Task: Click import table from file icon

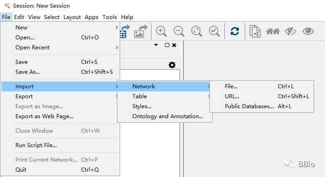Action: [x=125, y=32]
